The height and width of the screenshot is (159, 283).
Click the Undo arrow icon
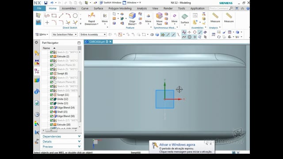(52, 3)
